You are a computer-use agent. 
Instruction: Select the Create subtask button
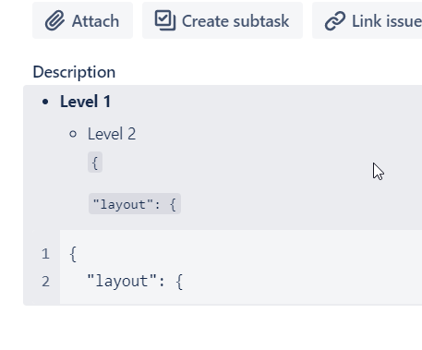[223, 20]
